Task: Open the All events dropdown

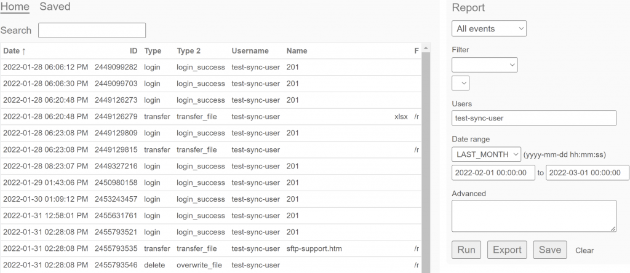Action: point(488,28)
